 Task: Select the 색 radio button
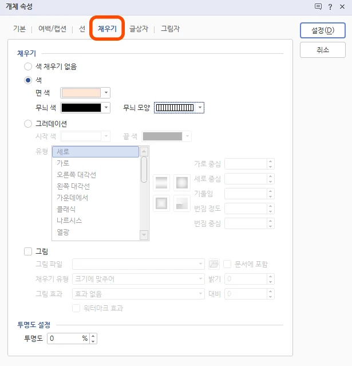28,80
